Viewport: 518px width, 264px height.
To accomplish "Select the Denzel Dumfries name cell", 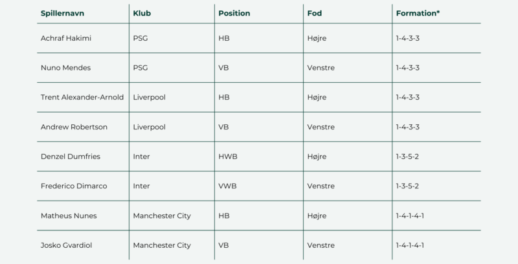I will [68, 157].
